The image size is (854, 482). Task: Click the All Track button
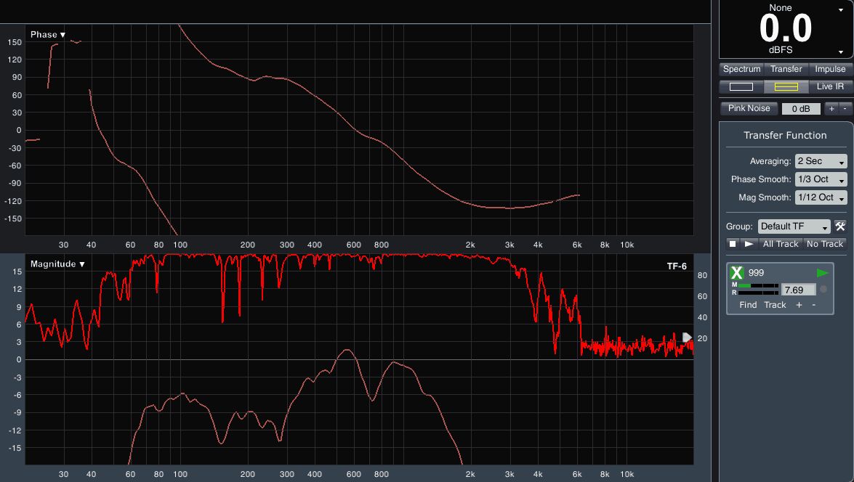coord(781,244)
